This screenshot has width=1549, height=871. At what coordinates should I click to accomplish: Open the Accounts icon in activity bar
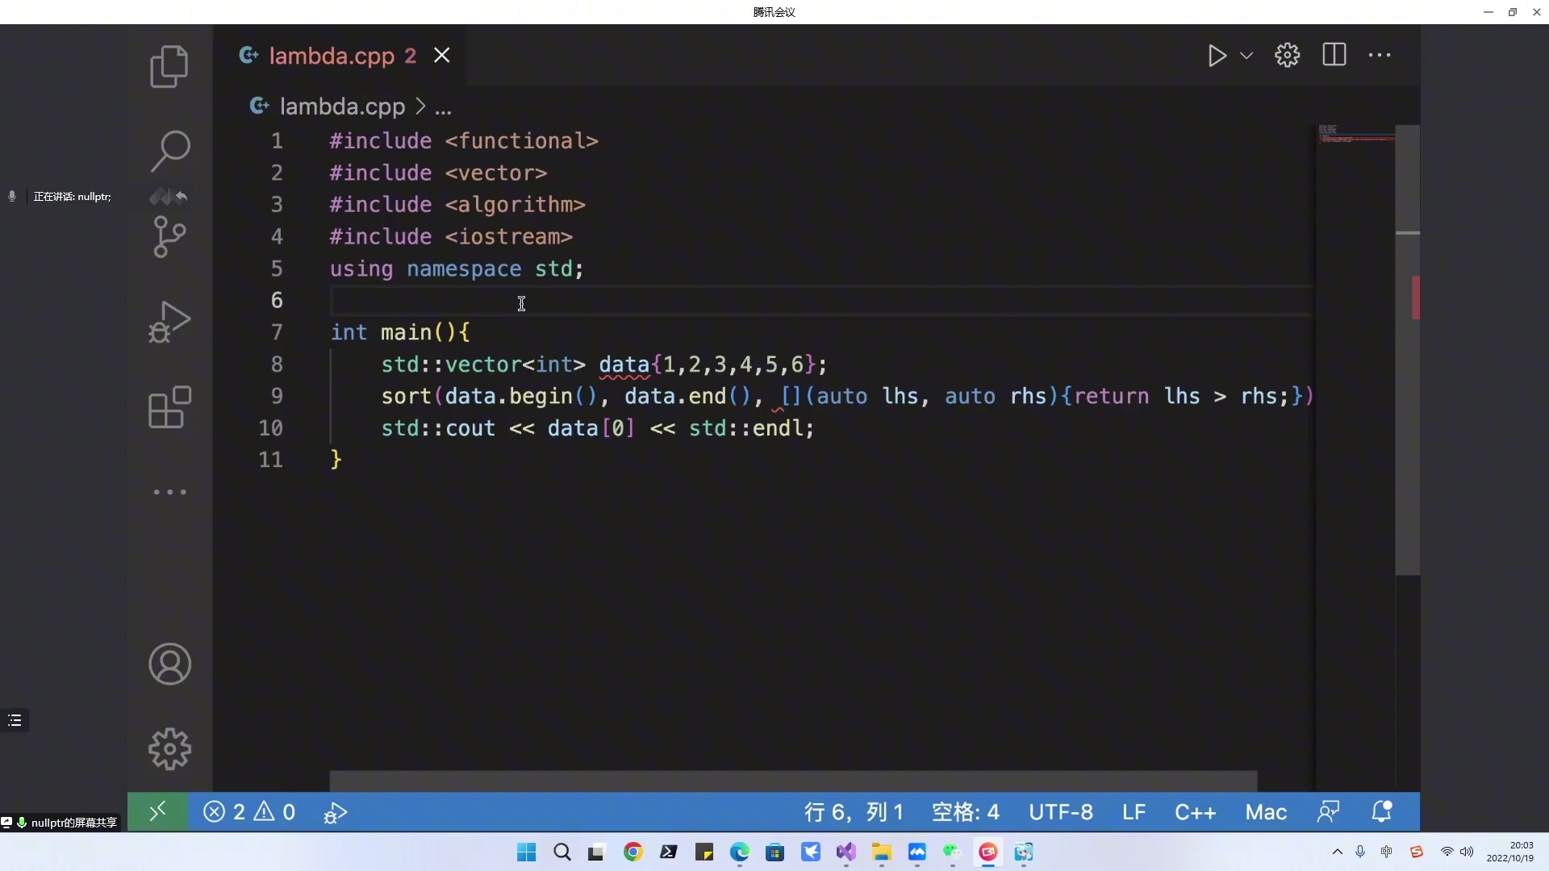coord(169,665)
